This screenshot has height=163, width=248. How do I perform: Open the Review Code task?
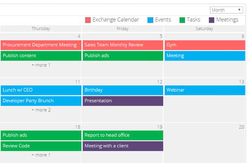[41, 146]
